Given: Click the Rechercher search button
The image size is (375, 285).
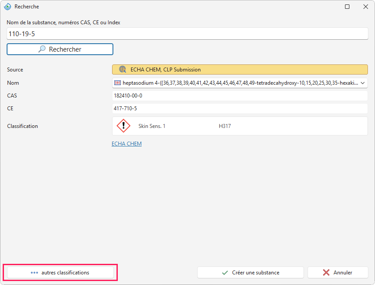Looking at the screenshot, I should click(x=60, y=49).
